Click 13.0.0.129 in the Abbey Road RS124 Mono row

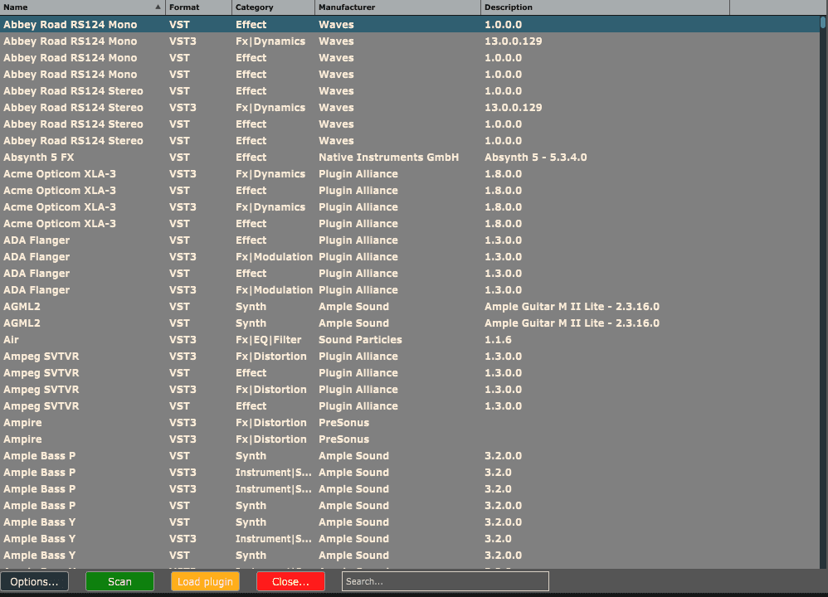[514, 41]
